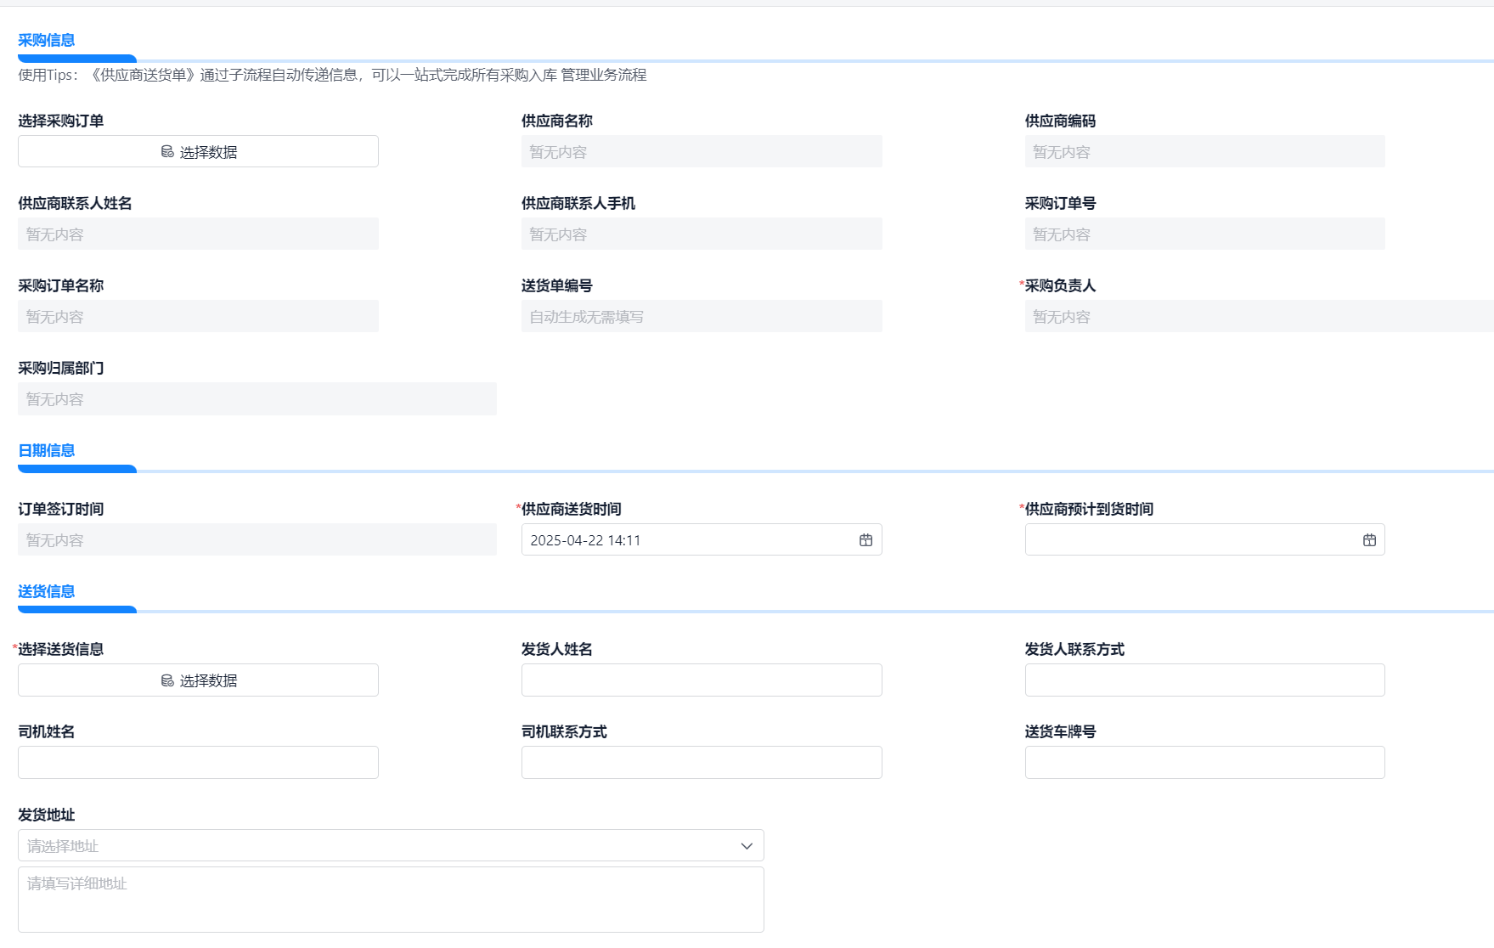Click the 采购订单名称 field

tap(198, 316)
